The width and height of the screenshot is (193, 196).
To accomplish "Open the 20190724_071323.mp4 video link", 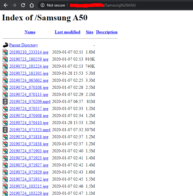I will (30, 130).
